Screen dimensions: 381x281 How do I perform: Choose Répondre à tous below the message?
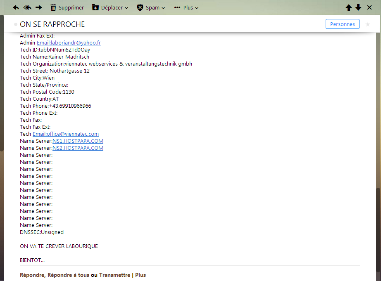tap(68, 275)
